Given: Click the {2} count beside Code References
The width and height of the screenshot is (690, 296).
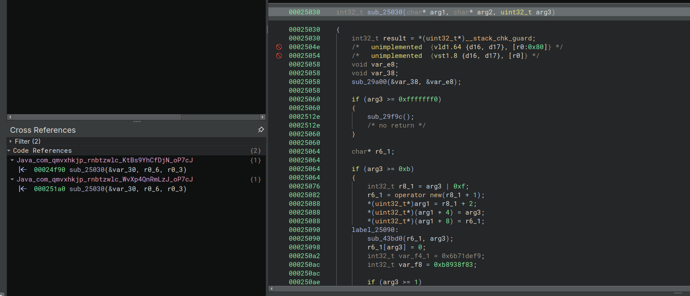Looking at the screenshot, I should pos(256,151).
